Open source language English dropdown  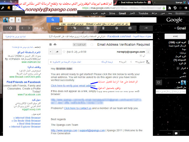click(140, 62)
